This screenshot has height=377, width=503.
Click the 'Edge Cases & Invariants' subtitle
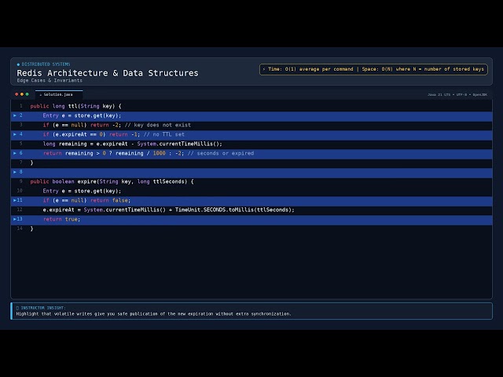coord(50,80)
